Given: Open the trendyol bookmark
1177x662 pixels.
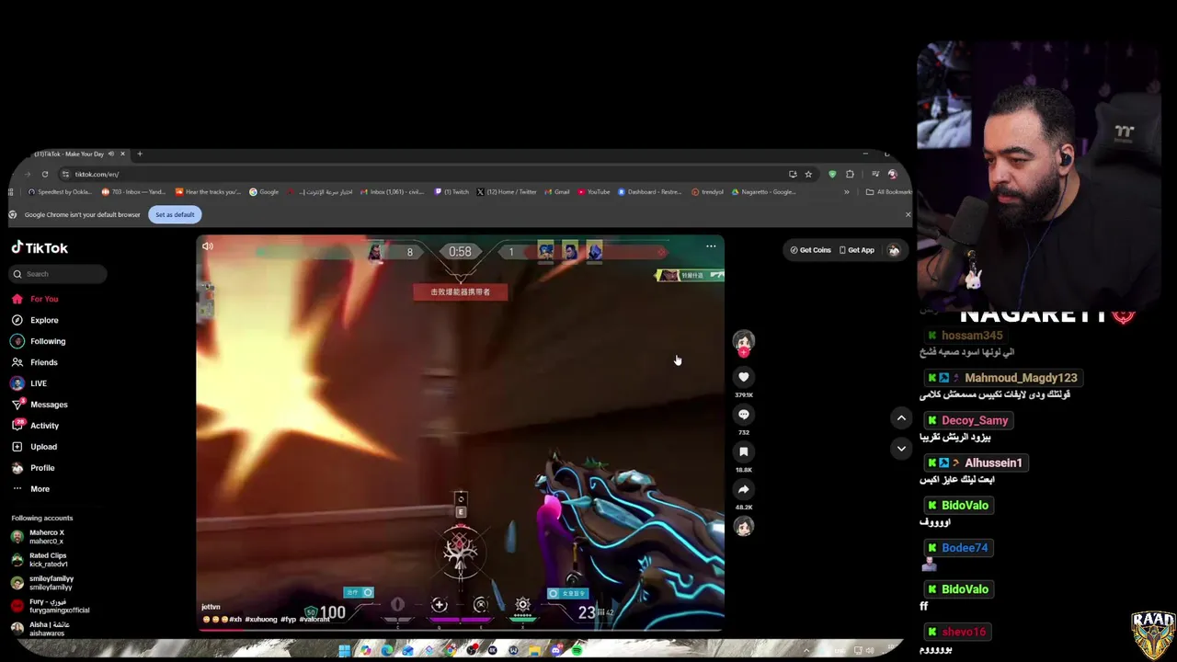Looking at the screenshot, I should 708,192.
